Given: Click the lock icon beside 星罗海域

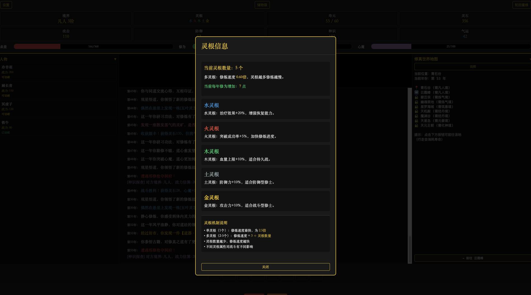Looking at the screenshot, I should (x=416, y=107).
